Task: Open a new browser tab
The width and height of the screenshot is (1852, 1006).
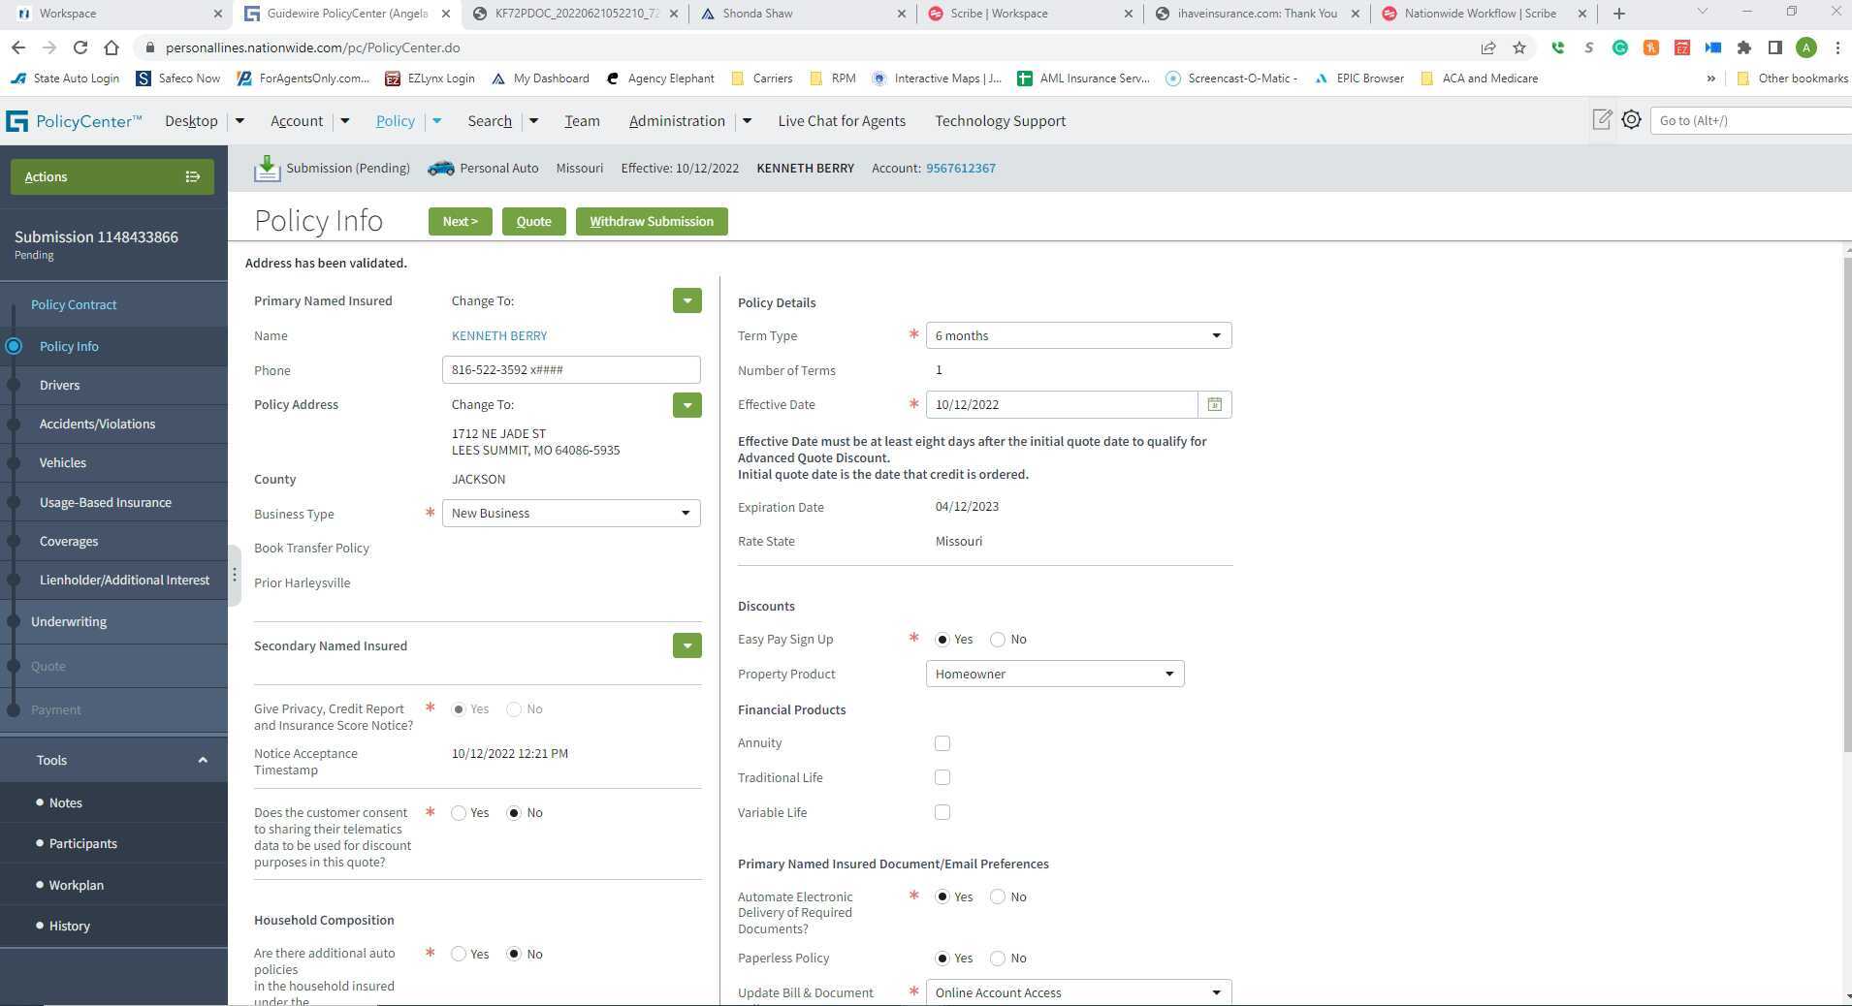Action: (x=1618, y=14)
